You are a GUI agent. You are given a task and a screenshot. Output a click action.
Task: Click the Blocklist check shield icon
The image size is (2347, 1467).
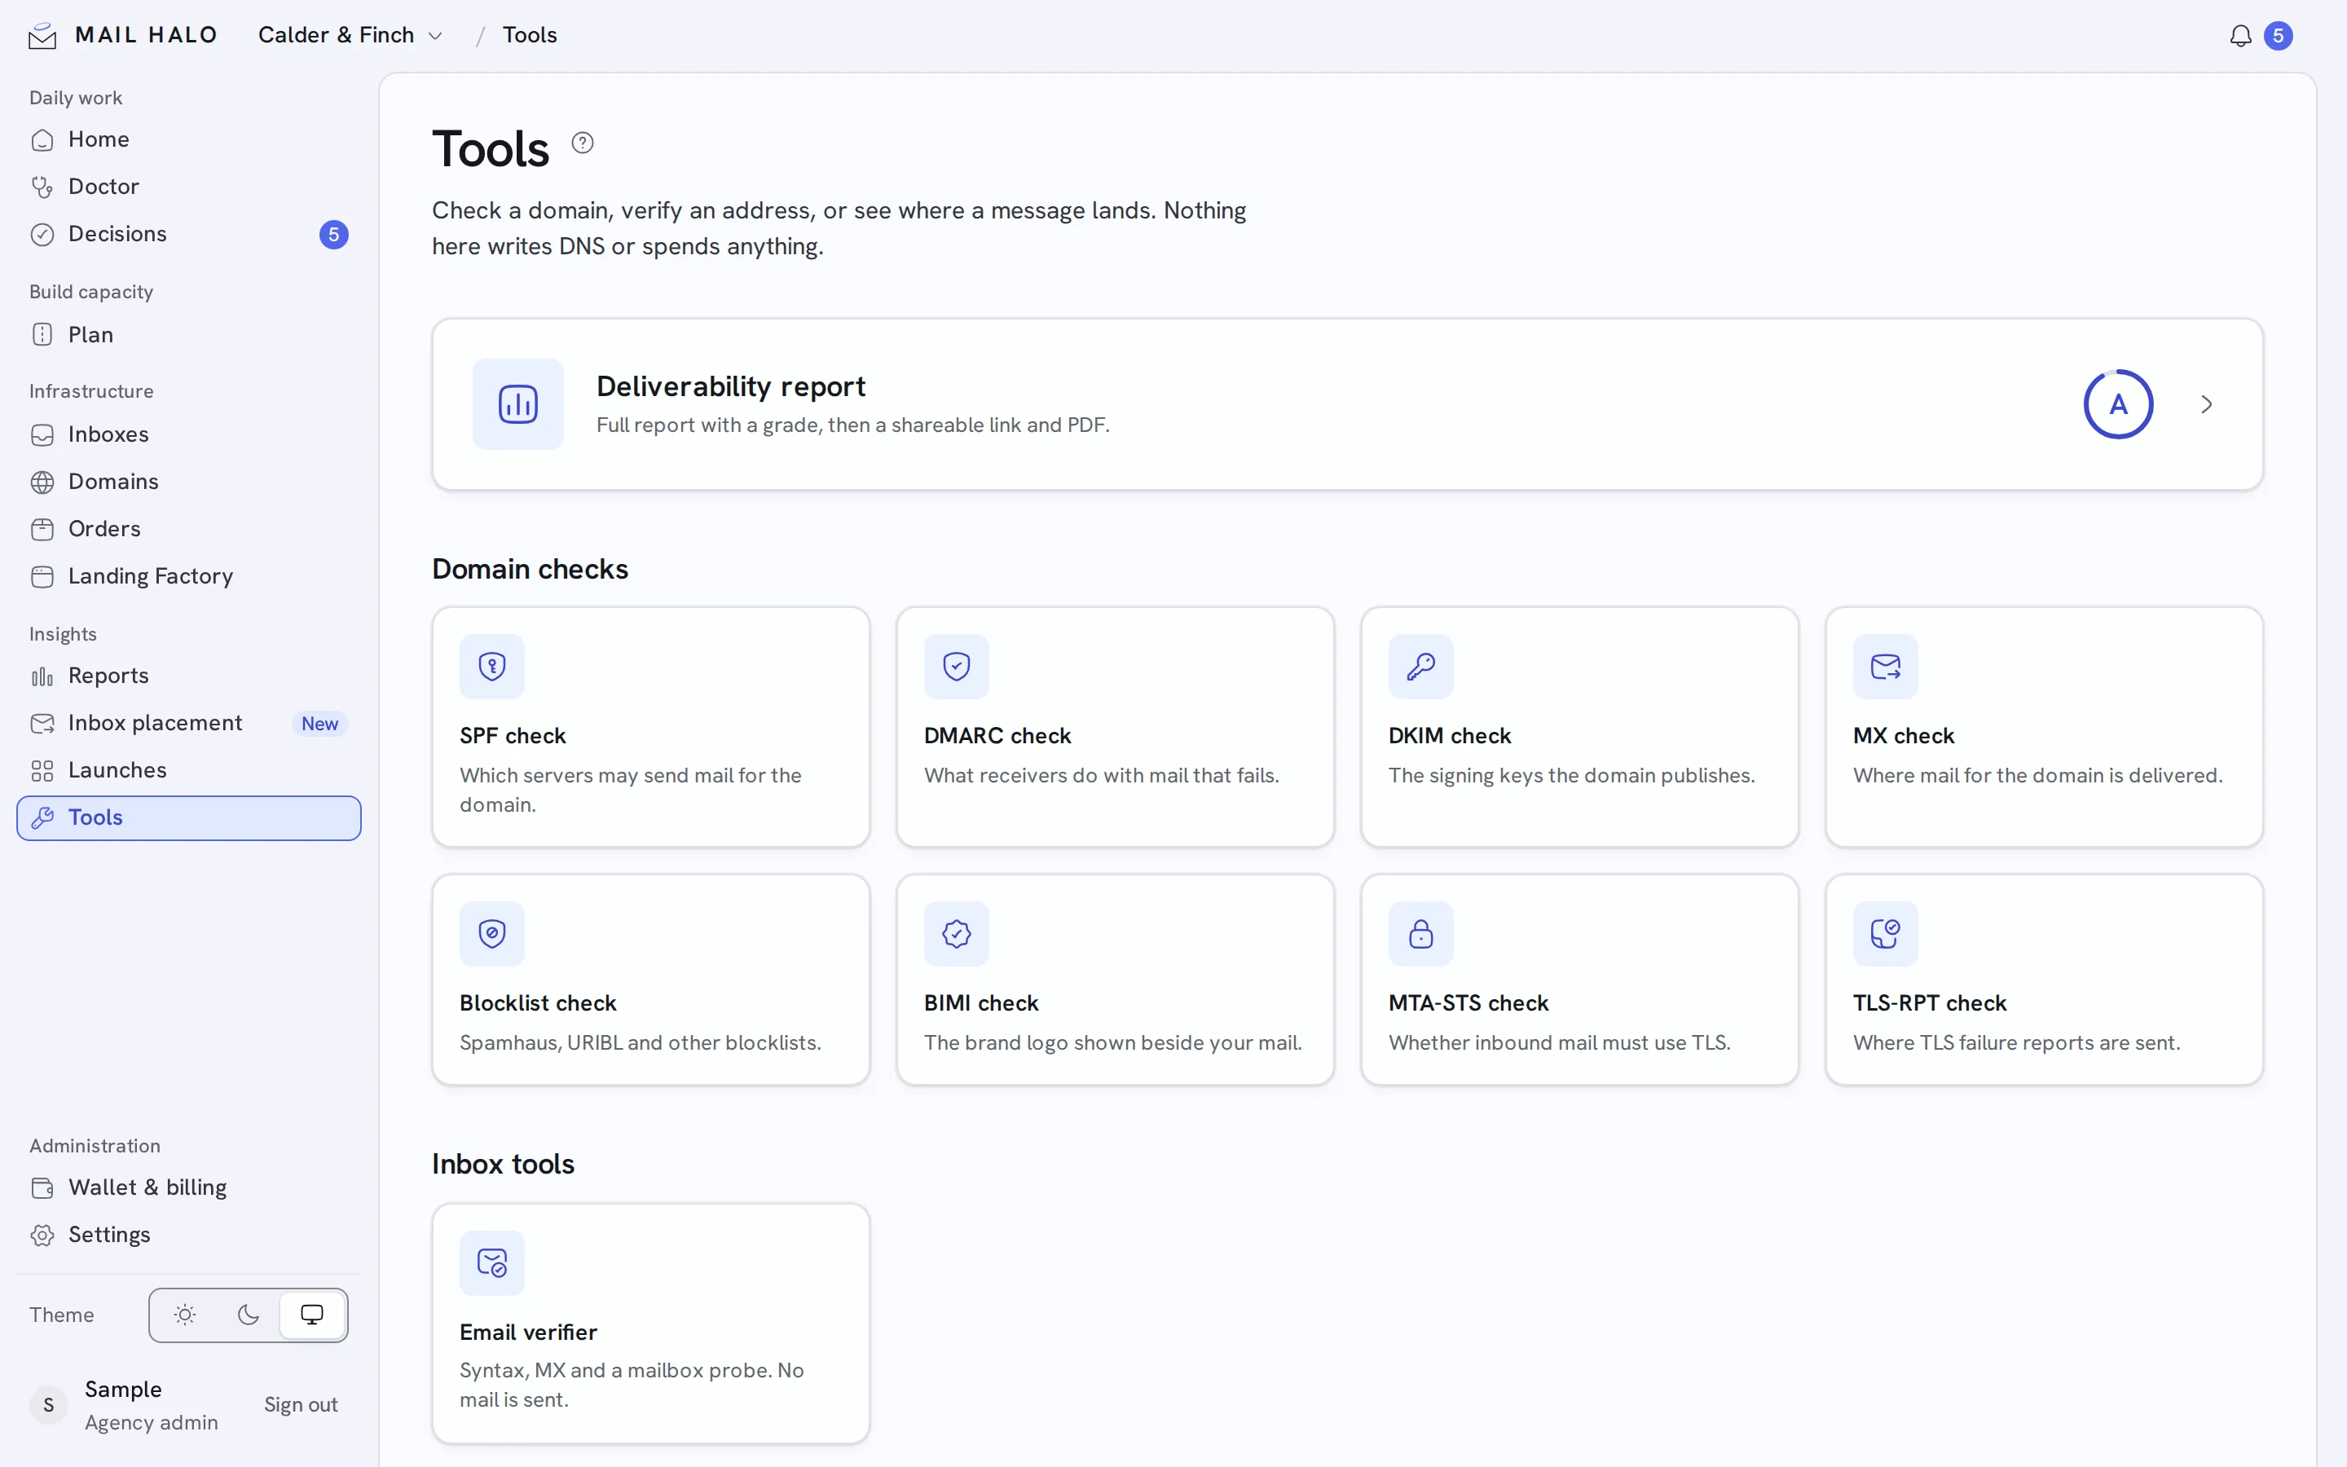[x=491, y=933]
